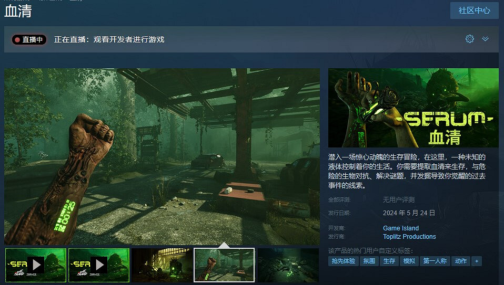The height and width of the screenshot is (285, 504).
Task: Open publisher Toplitz Productions link
Action: click(409, 237)
